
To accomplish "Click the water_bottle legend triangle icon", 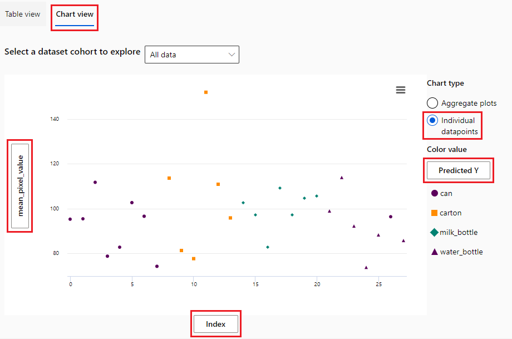I will [434, 252].
